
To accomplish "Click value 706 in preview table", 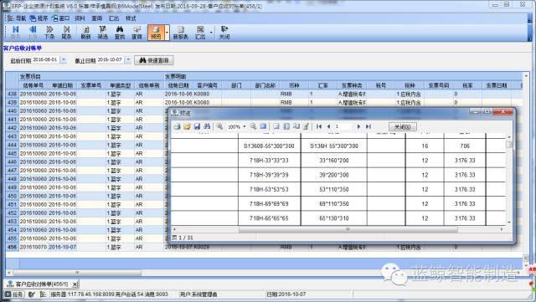I will (x=465, y=146).
